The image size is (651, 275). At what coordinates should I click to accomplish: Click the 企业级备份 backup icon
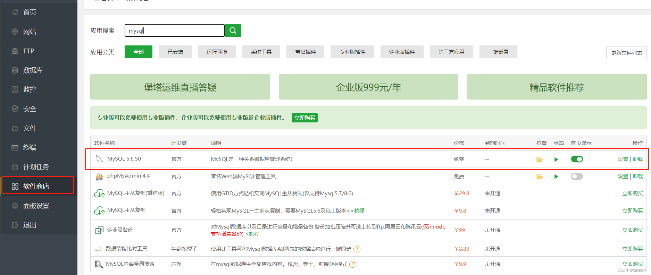point(99,230)
